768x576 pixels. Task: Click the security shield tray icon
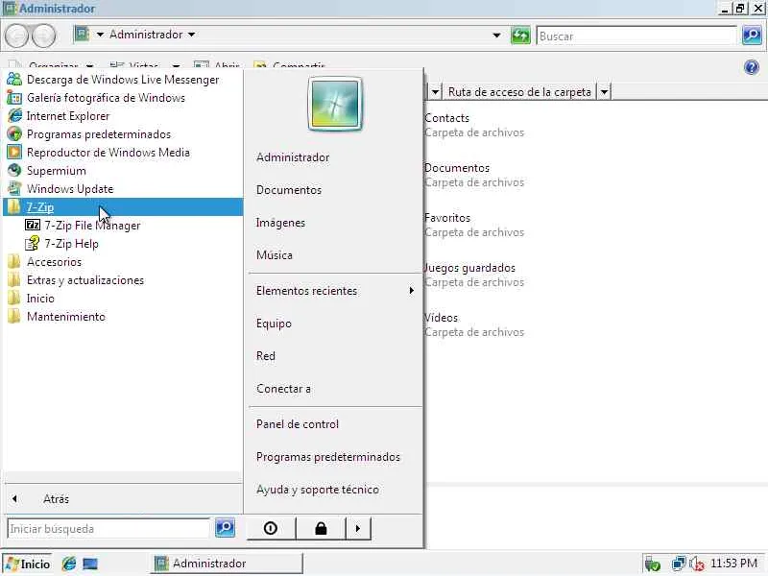pyautogui.click(x=653, y=564)
